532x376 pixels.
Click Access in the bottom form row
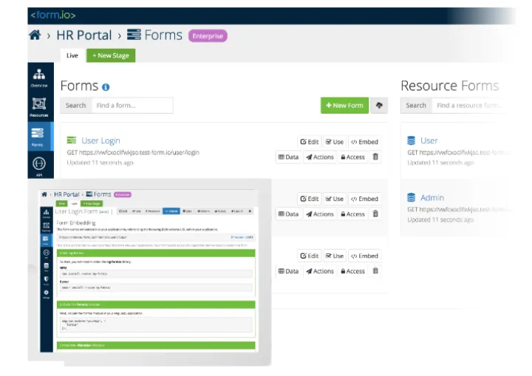coord(353,271)
